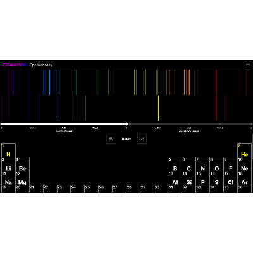The image size is (253, 253).
Task: Select Oxygen (O) element cell
Action: [x=216, y=164]
